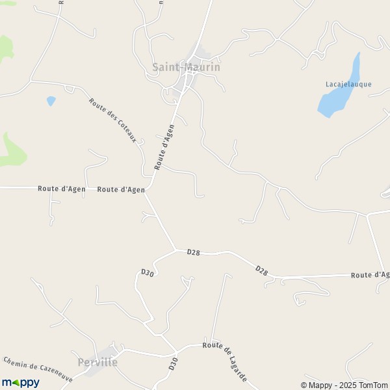
Task: Click the Route d'Agen label at right edge
Action: click(370, 275)
